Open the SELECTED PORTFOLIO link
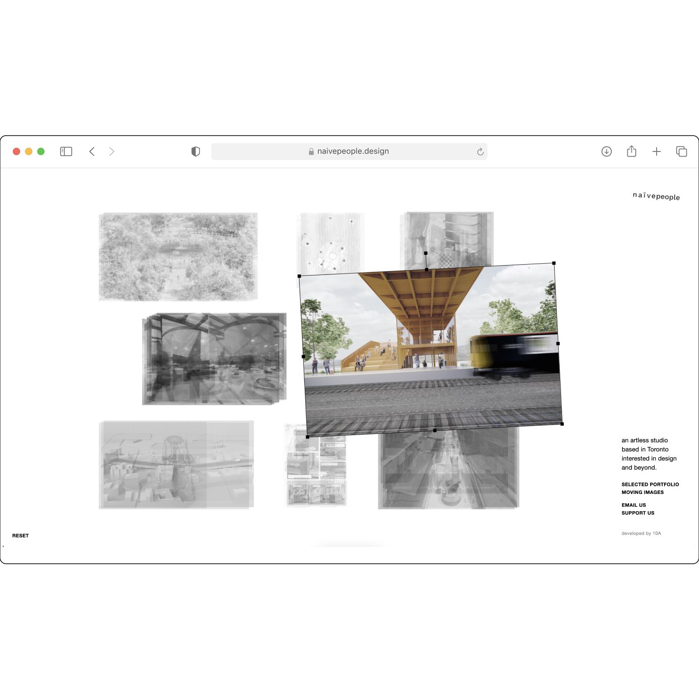 point(650,485)
